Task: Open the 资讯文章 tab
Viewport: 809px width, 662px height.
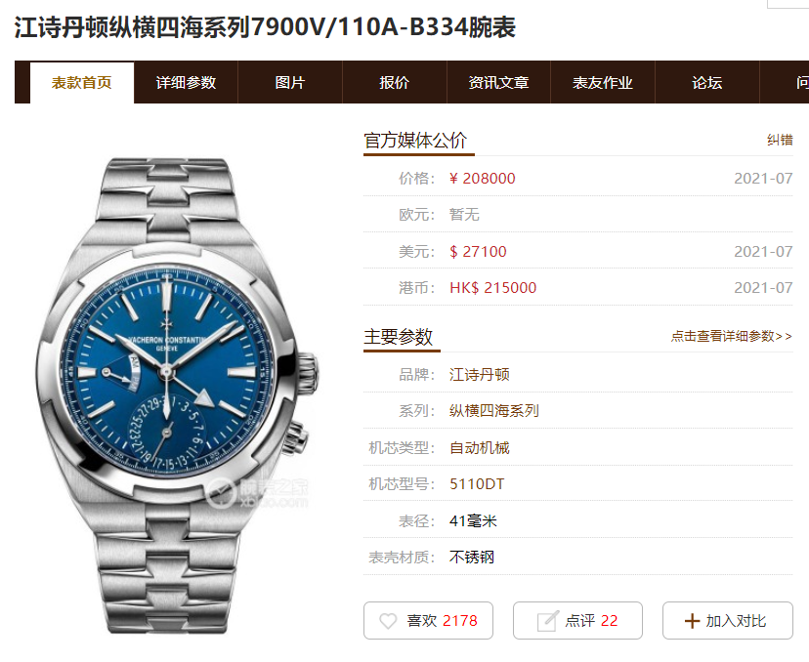Action: [x=498, y=82]
